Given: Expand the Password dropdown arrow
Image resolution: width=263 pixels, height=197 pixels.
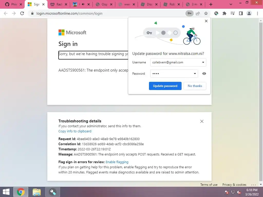Looking at the screenshot, I should (x=195, y=74).
